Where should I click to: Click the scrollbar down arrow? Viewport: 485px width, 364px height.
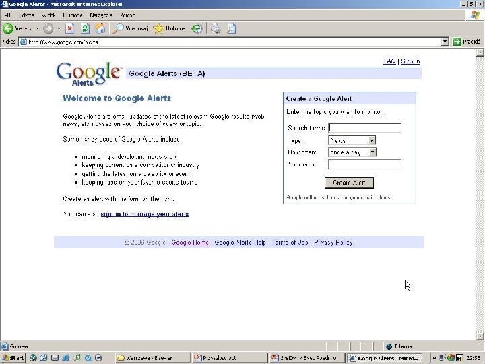(x=480, y=336)
